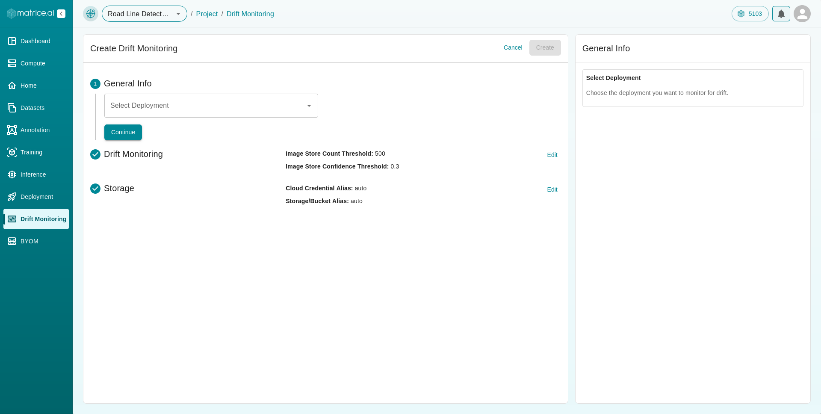Screen dimensions: 821x414
Task: Click the Drift Monitoring breadcrumb link
Action: click(250, 14)
